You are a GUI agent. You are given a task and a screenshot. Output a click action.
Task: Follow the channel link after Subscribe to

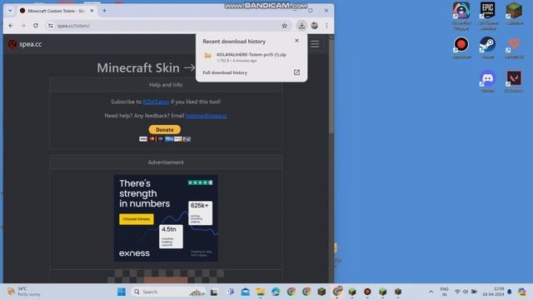click(x=156, y=102)
